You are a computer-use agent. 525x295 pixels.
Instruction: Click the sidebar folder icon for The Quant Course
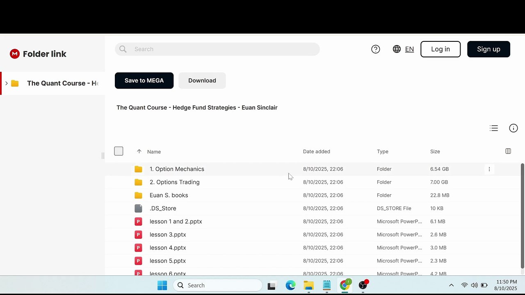click(15, 83)
